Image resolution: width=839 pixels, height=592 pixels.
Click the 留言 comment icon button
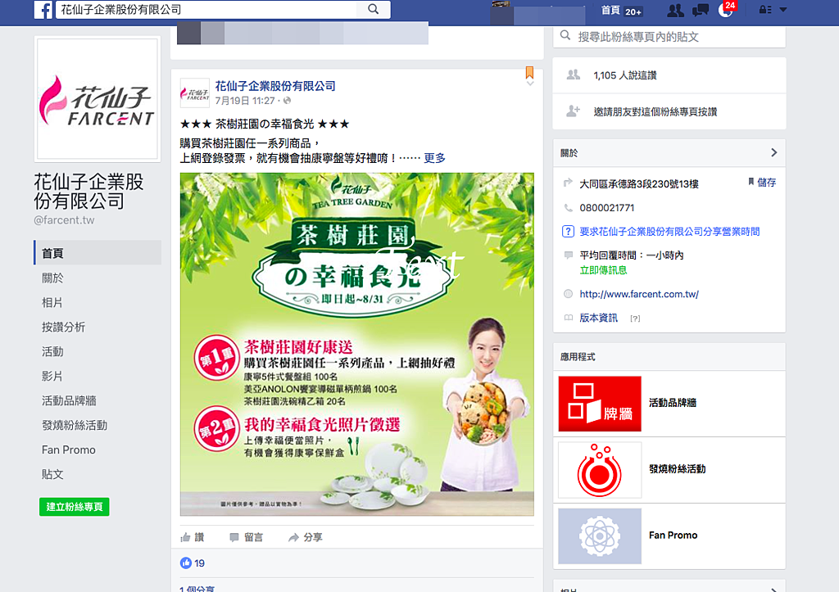click(246, 537)
